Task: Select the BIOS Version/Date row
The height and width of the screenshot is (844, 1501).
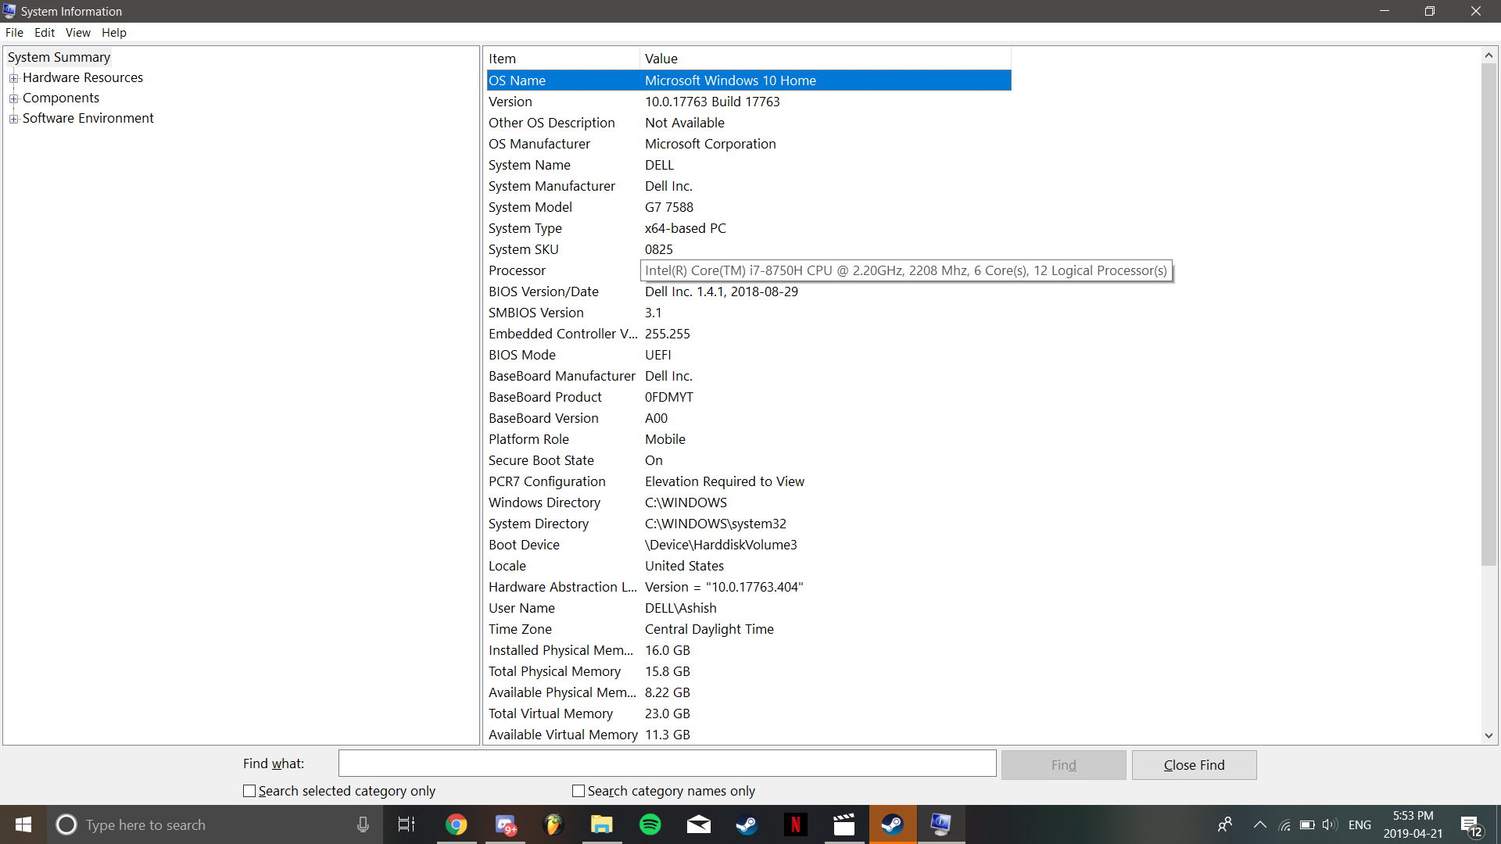Action: point(749,291)
